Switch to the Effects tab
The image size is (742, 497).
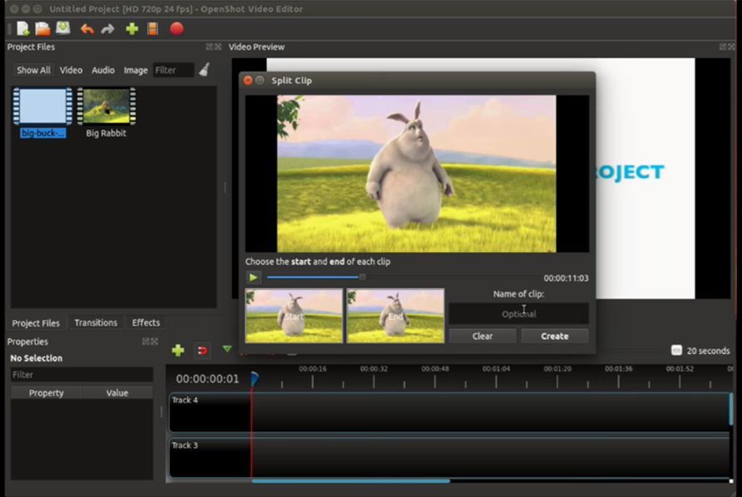pyautogui.click(x=146, y=322)
